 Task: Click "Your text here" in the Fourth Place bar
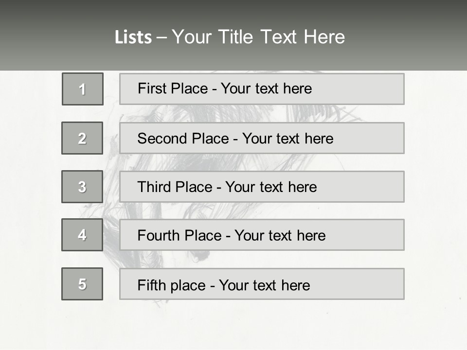click(x=280, y=236)
